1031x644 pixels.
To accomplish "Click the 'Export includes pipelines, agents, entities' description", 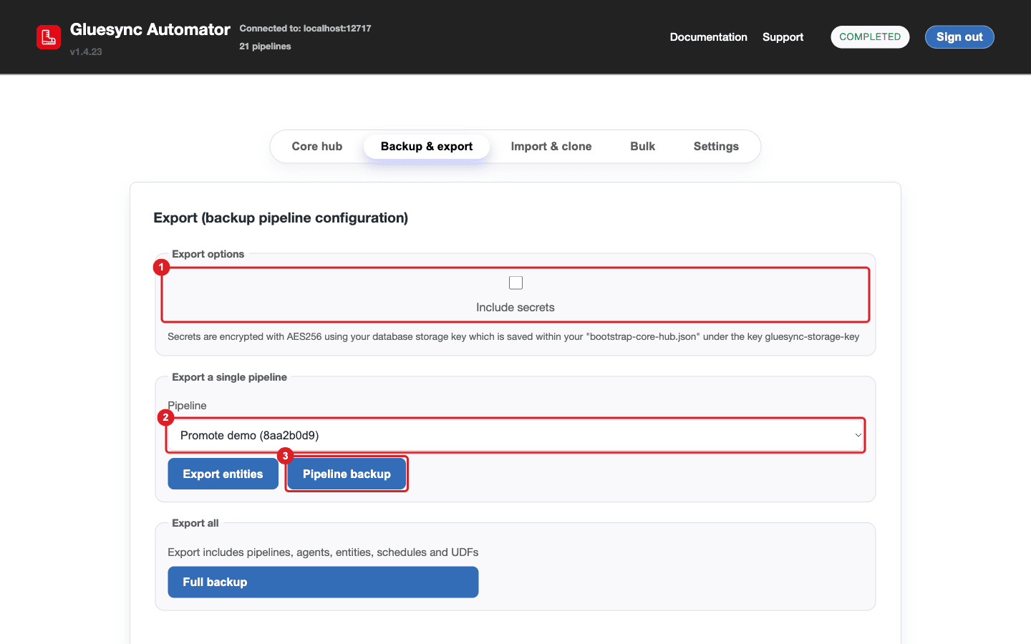I will (323, 552).
